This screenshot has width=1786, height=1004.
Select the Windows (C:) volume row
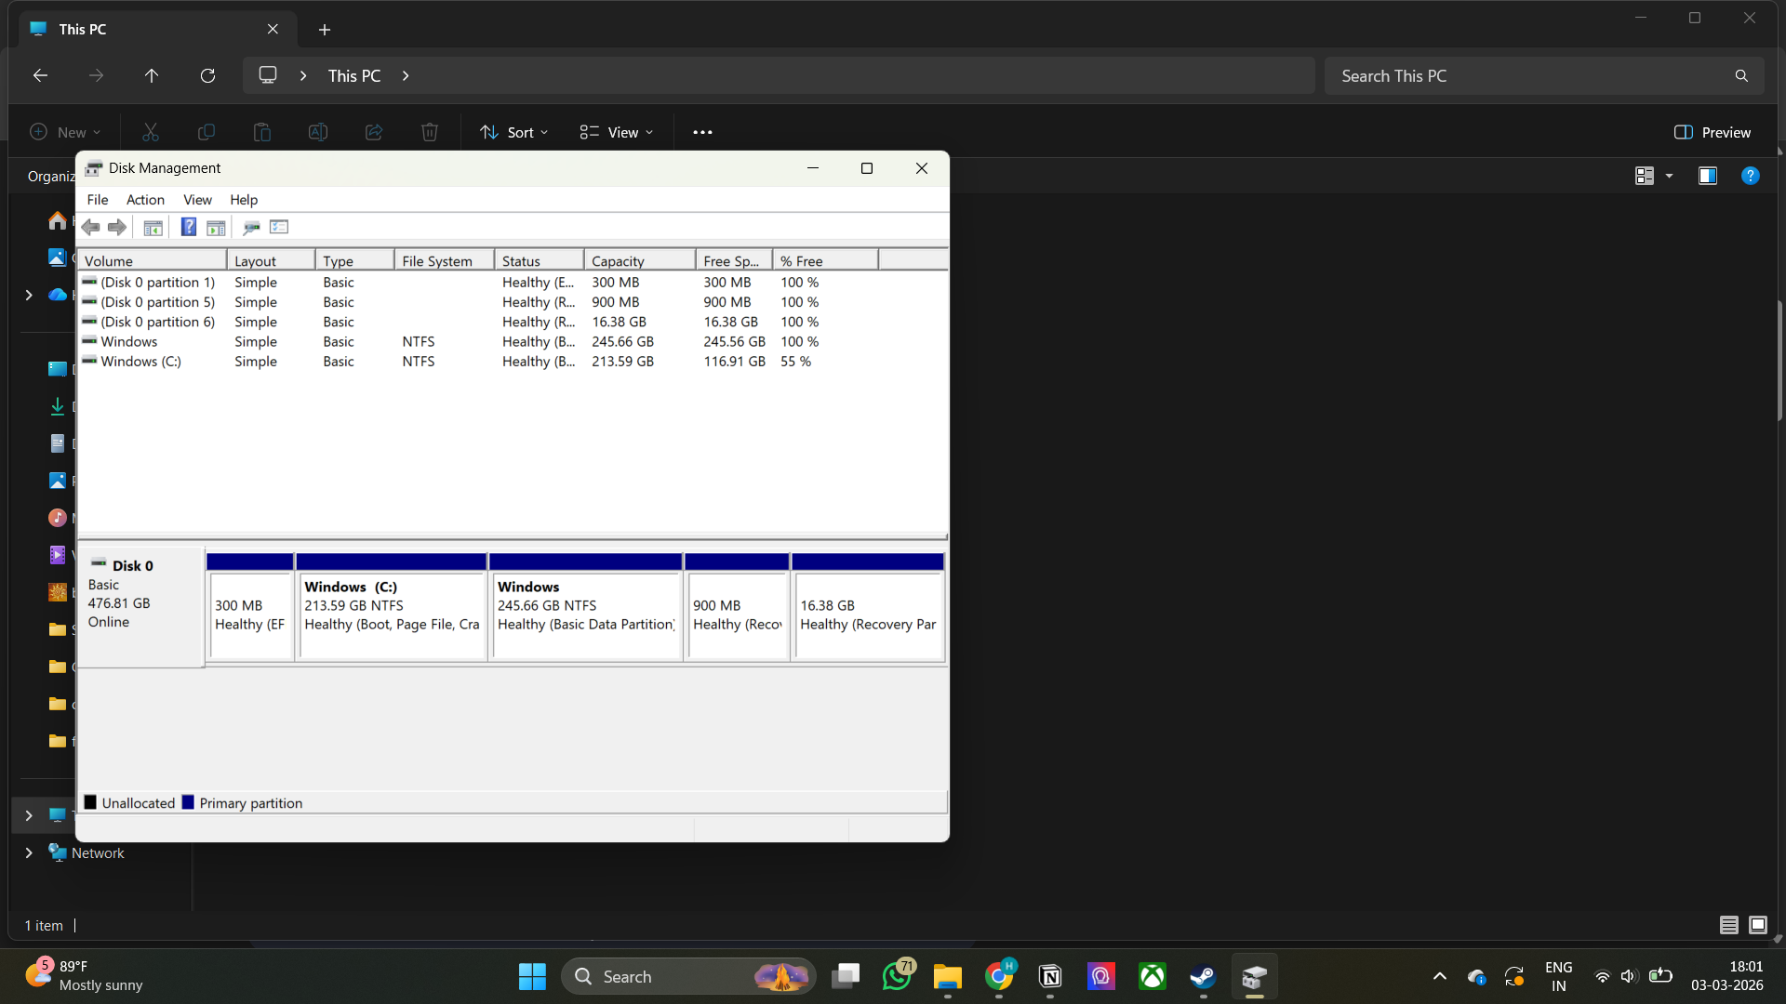point(141,362)
